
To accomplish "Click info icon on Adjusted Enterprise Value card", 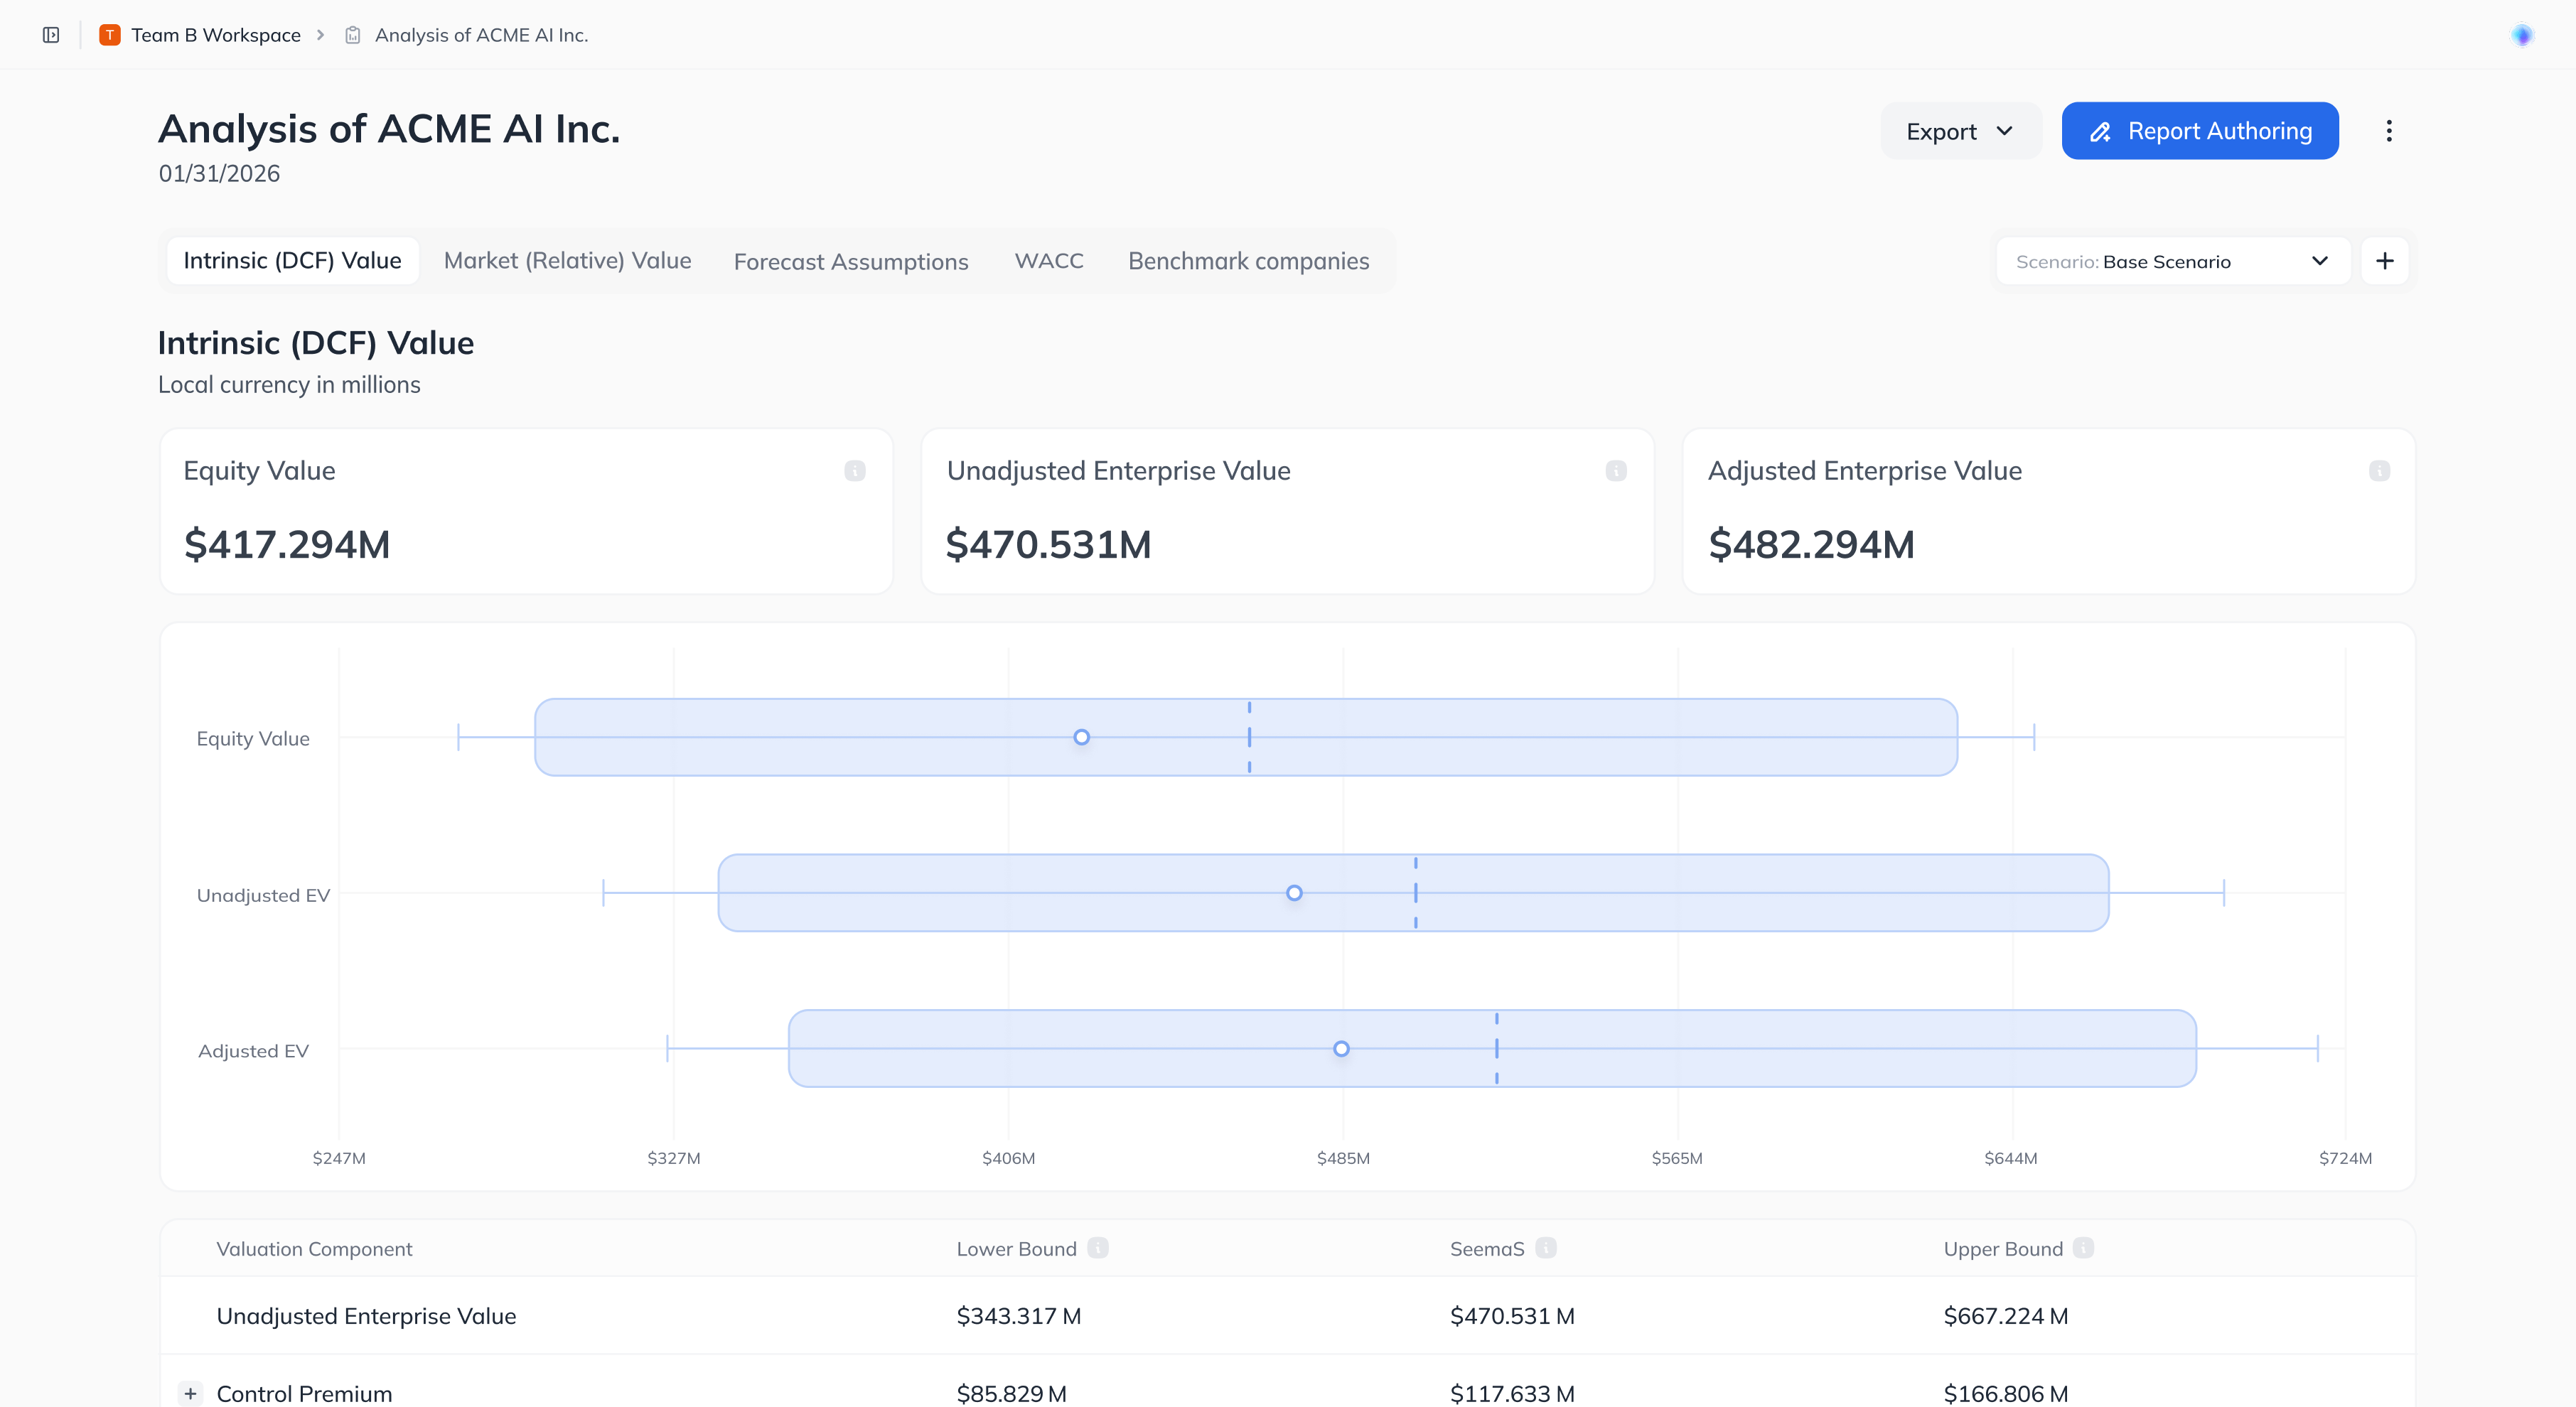I will click(2379, 471).
